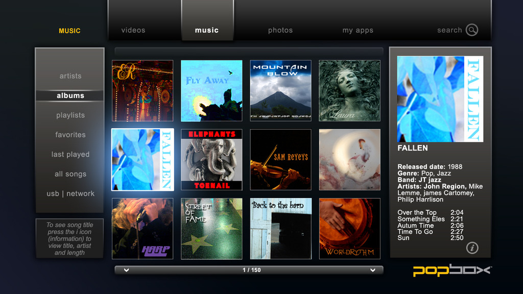The image size is (523, 294).
Task: Click the right chevron on pagination bar
Action: click(x=372, y=270)
